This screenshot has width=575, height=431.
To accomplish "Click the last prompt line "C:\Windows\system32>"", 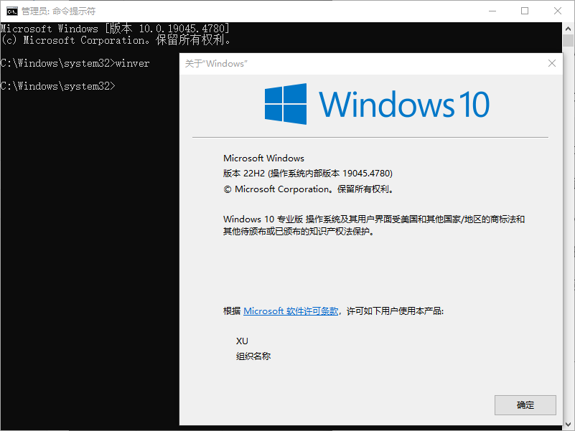I will [x=57, y=86].
